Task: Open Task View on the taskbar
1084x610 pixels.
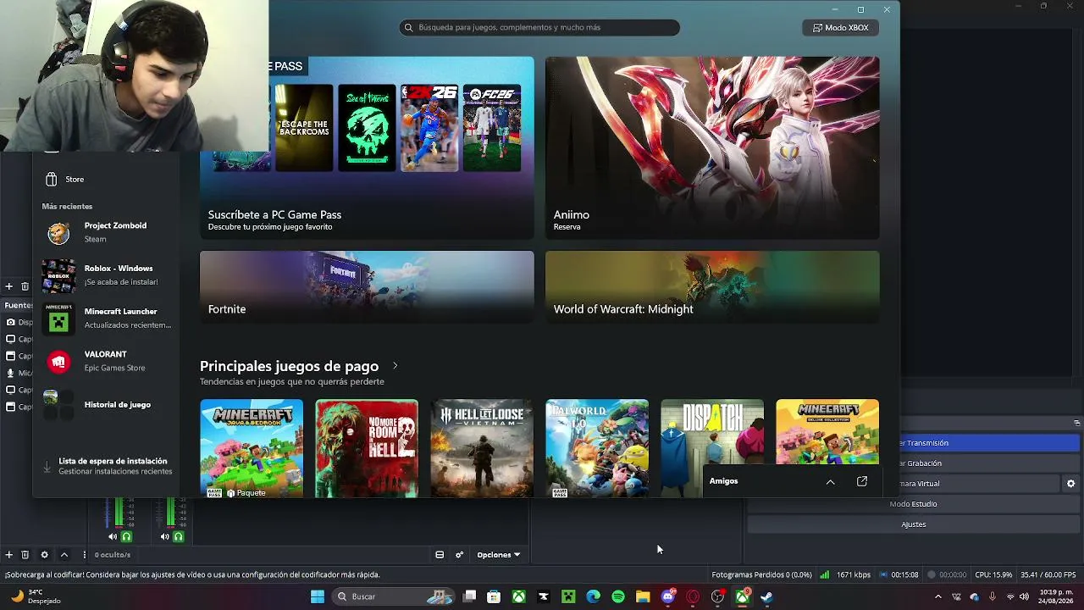Action: 470,596
